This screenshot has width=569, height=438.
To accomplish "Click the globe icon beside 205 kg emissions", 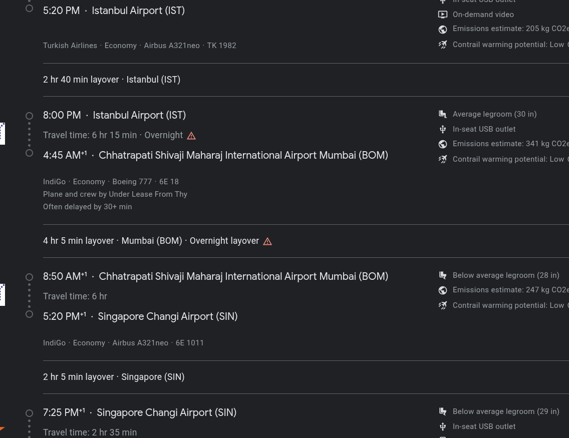I will [x=443, y=30].
